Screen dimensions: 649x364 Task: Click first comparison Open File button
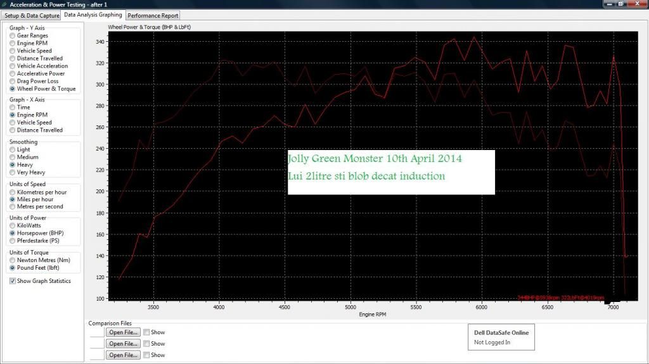point(123,332)
